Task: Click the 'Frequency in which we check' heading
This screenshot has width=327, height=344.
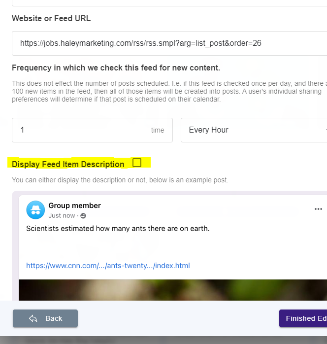Action: click(116, 68)
